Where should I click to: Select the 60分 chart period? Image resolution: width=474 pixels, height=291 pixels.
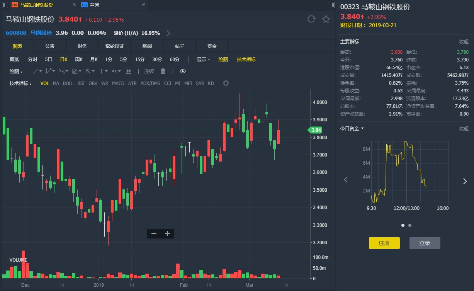click(x=175, y=60)
